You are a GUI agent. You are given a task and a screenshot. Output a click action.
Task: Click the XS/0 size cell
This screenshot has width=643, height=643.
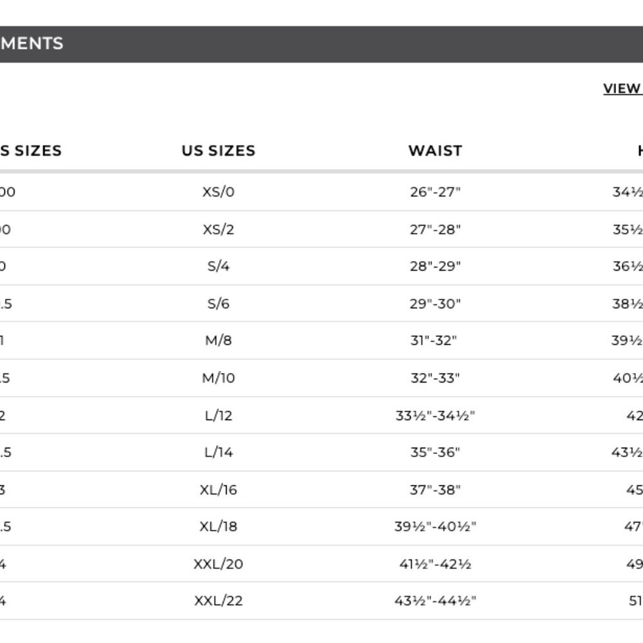(x=218, y=192)
